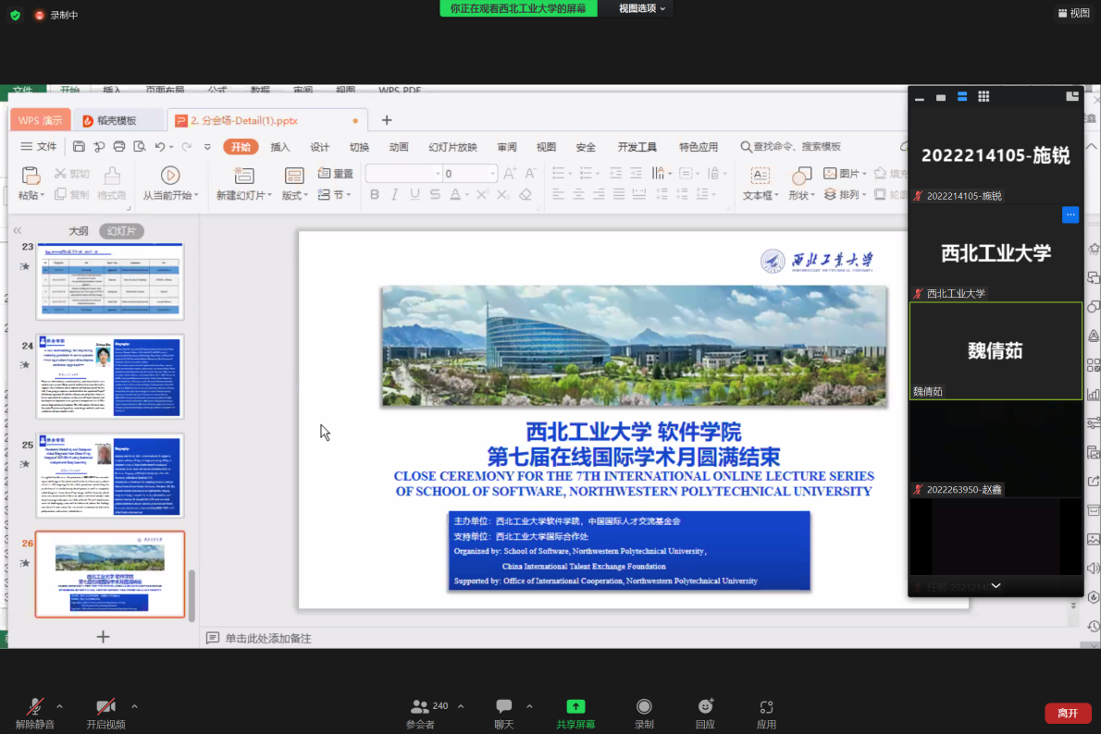Open the Apps icon in meeting toolbar
The height and width of the screenshot is (734, 1101).
tap(766, 707)
